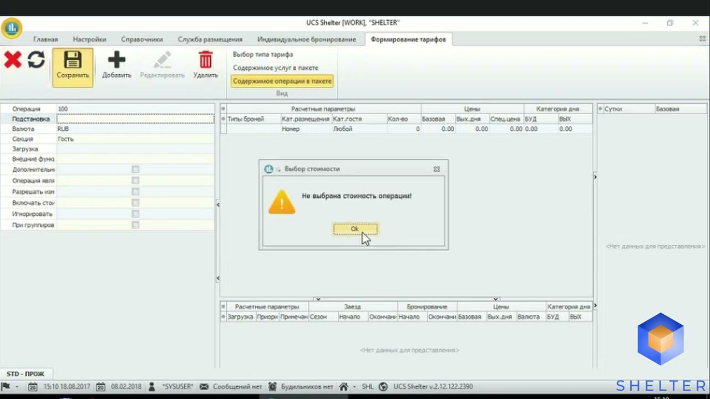
Task: Click right horizontal splitter chevron above lower grid
Action: pos(496,299)
